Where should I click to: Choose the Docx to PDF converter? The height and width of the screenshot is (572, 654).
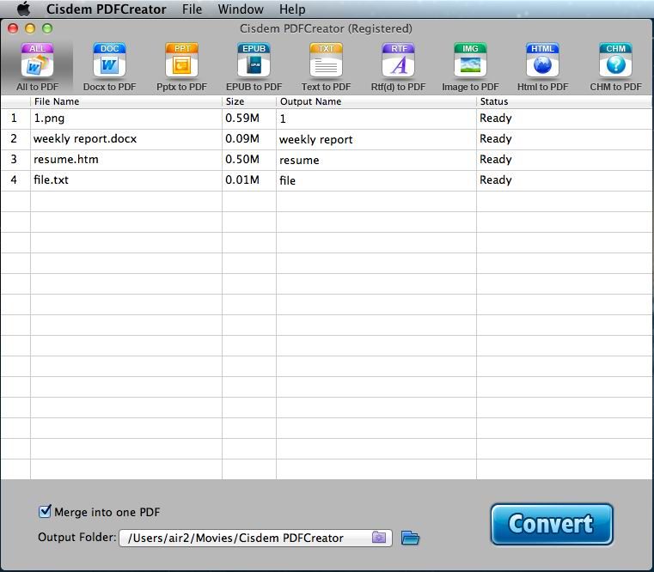[x=109, y=67]
